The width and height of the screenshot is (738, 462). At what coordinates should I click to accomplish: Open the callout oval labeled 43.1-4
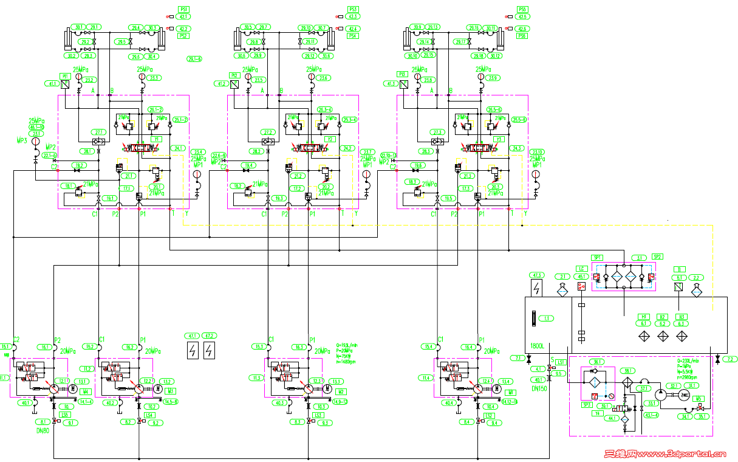[651, 415]
